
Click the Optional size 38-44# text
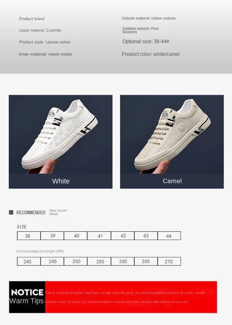point(146,41)
